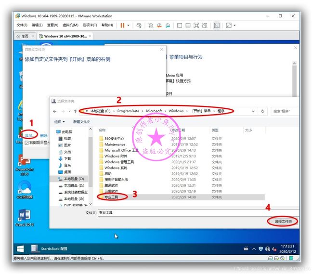
Task: Click ProgramData in the address path
Action: tap(128, 111)
